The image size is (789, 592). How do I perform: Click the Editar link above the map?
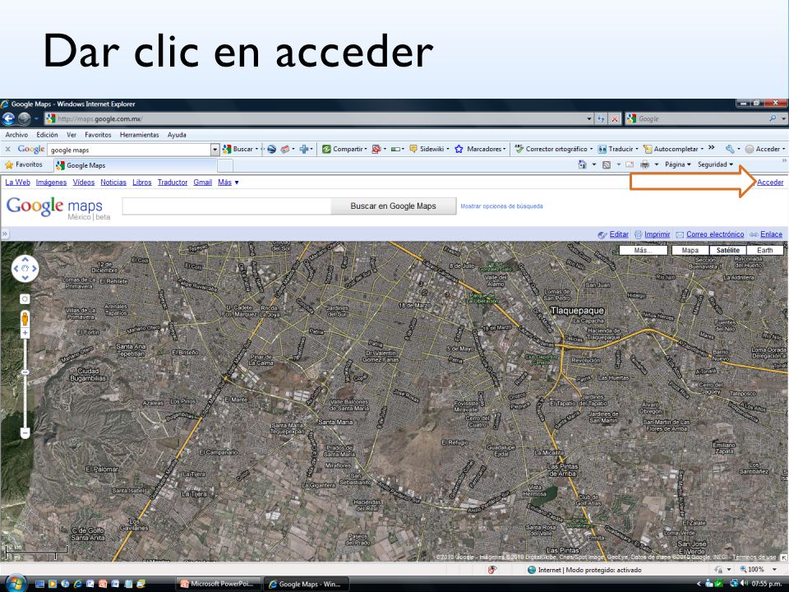click(619, 234)
